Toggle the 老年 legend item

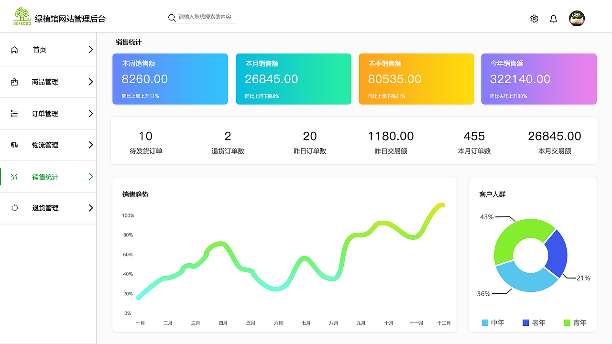pos(533,322)
